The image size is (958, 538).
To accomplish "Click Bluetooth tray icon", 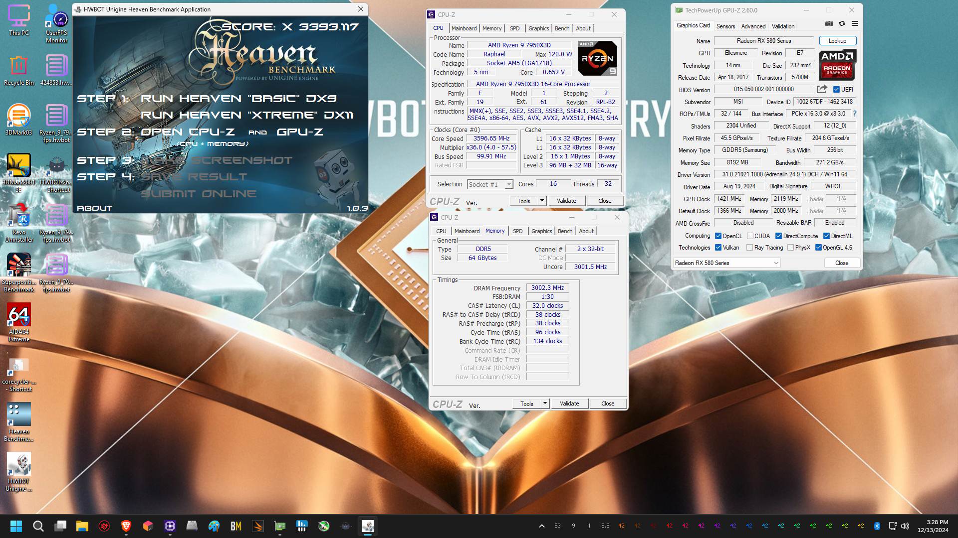I will pos(877,526).
